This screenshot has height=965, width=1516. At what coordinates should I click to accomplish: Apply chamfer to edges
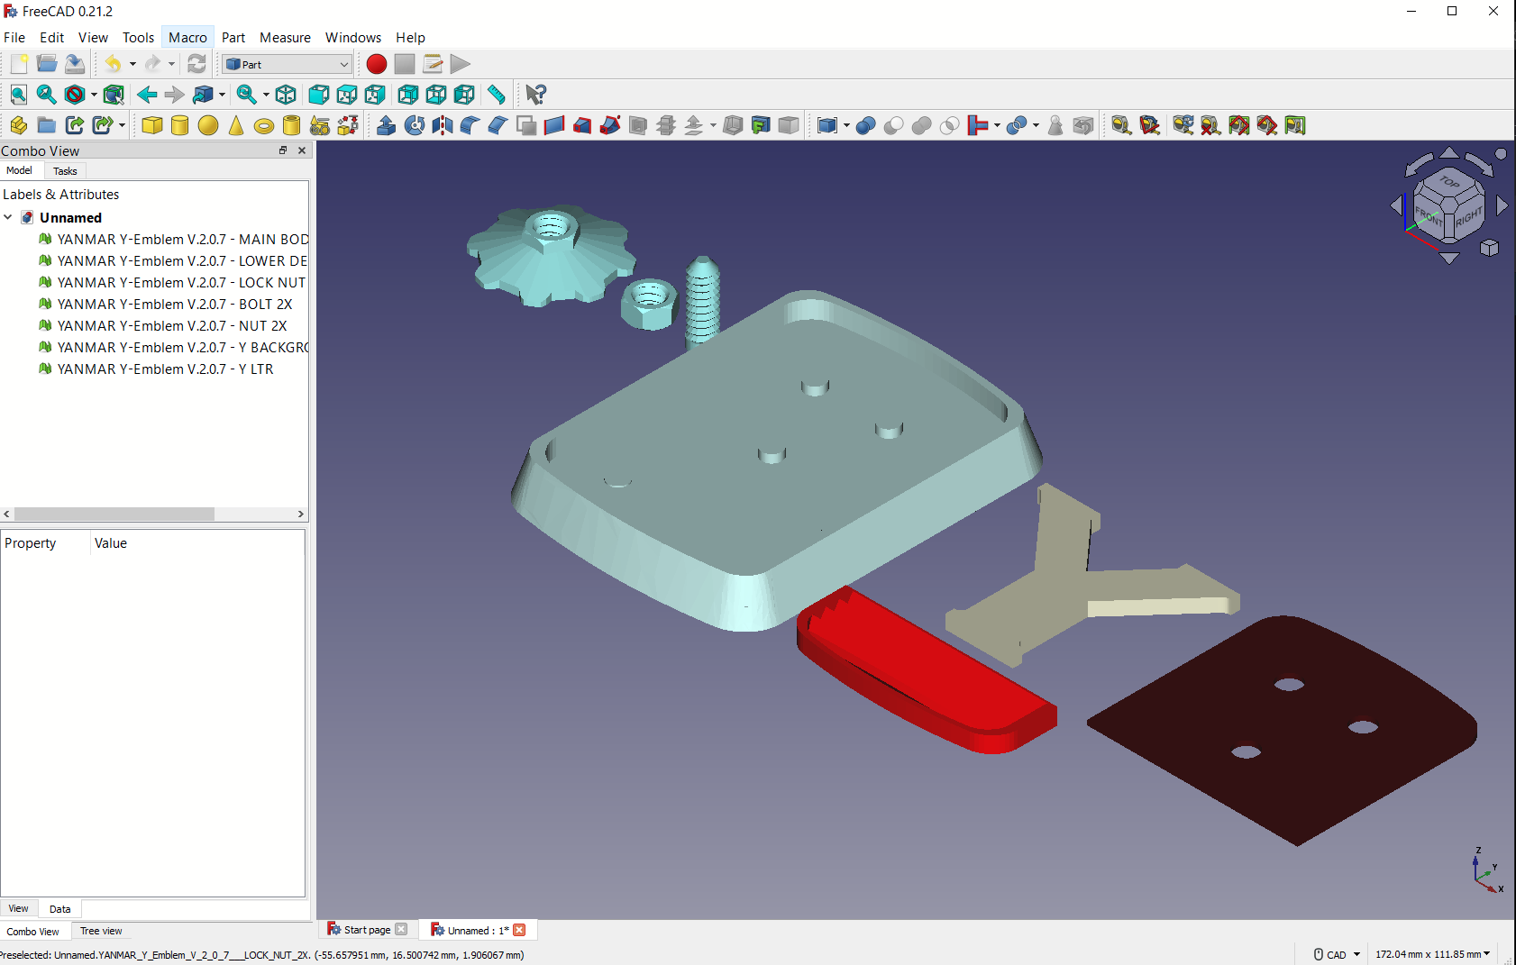498,125
